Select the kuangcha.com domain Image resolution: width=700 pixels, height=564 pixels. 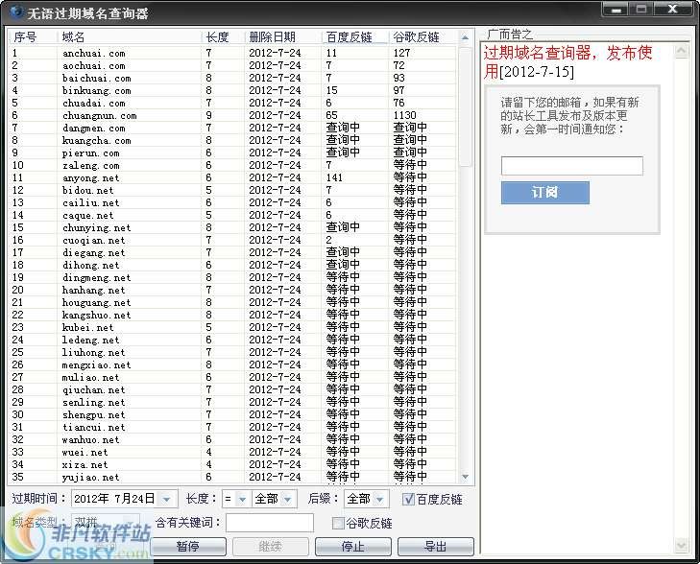96,140
